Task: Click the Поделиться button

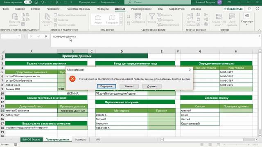Action: click(233, 9)
